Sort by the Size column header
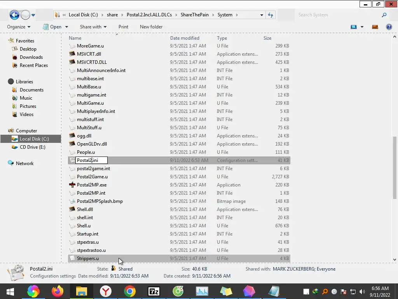This screenshot has height=299, width=398. pyautogui.click(x=267, y=38)
